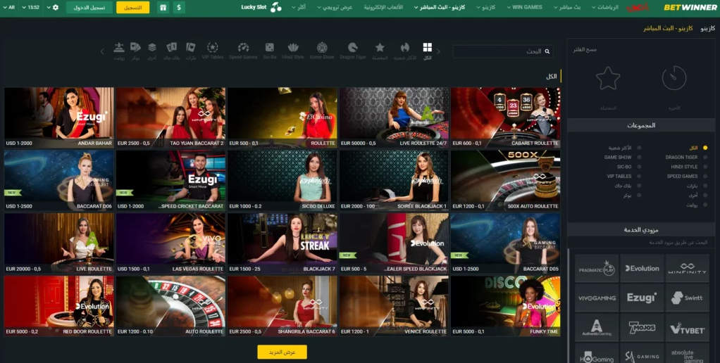Click the game search input field
This screenshot has width=720, height=363.
(503, 51)
